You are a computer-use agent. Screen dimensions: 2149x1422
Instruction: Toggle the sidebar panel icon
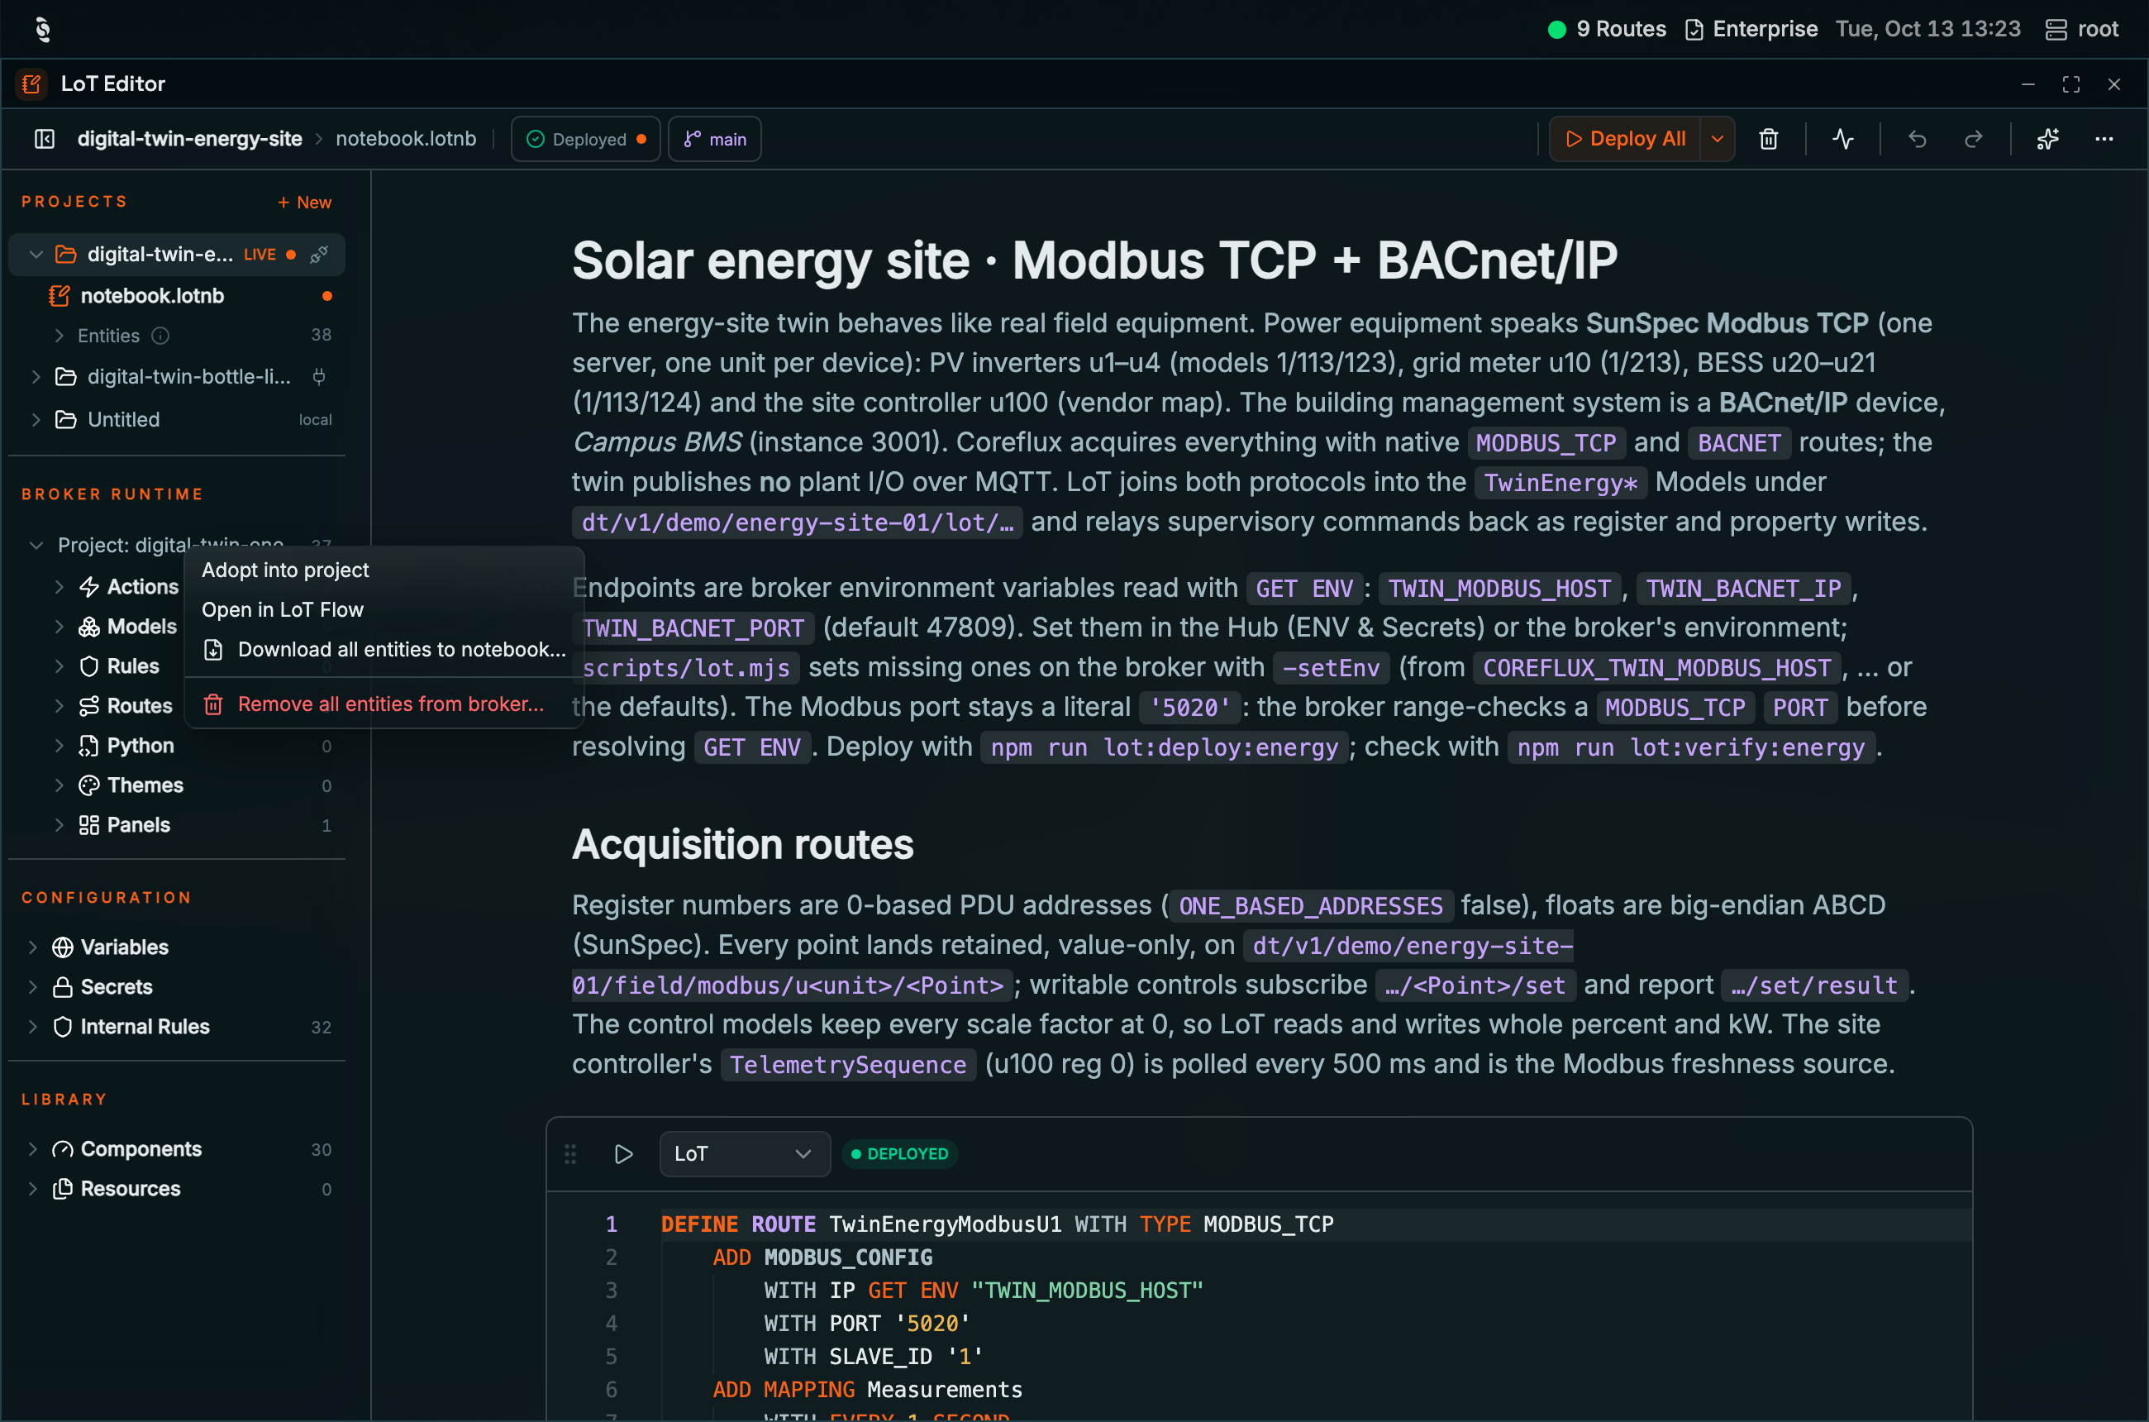pyautogui.click(x=45, y=139)
